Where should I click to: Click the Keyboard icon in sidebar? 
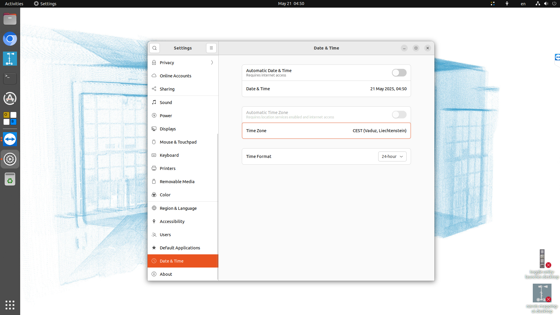[154, 155]
